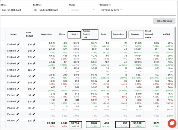Click the total impressions 29,684

tap(51, 123)
